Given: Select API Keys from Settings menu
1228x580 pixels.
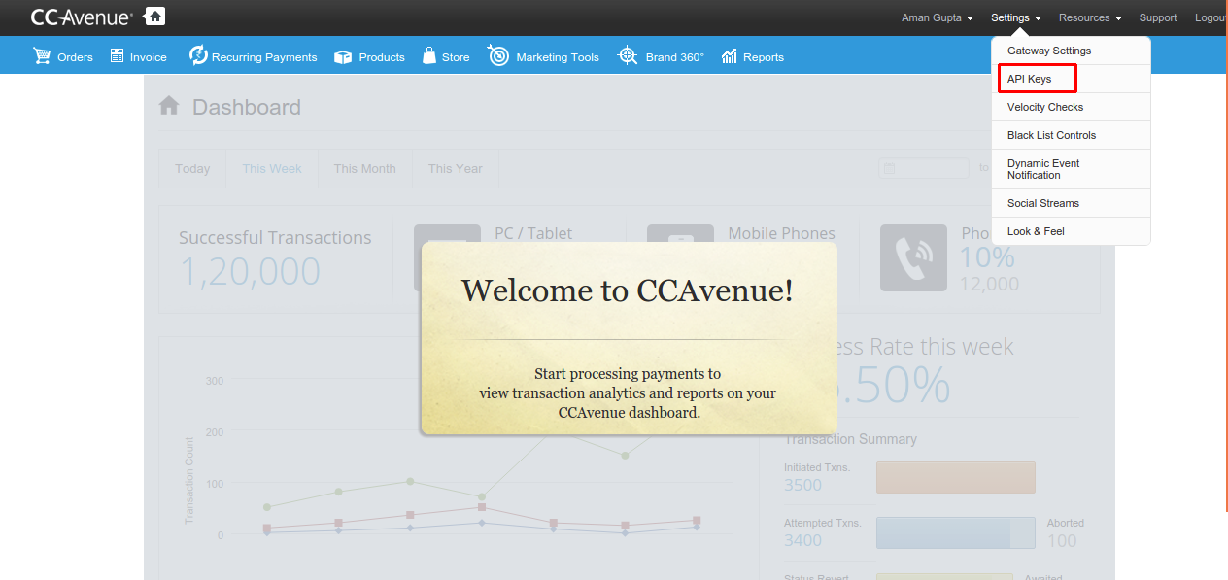Looking at the screenshot, I should point(1029,79).
